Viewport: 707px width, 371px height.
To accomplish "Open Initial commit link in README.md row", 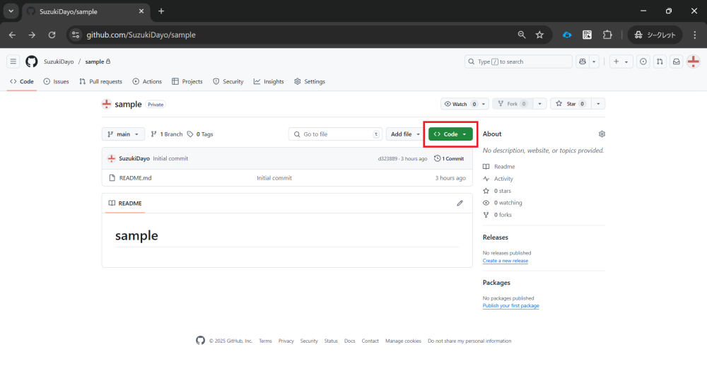I will pos(274,178).
